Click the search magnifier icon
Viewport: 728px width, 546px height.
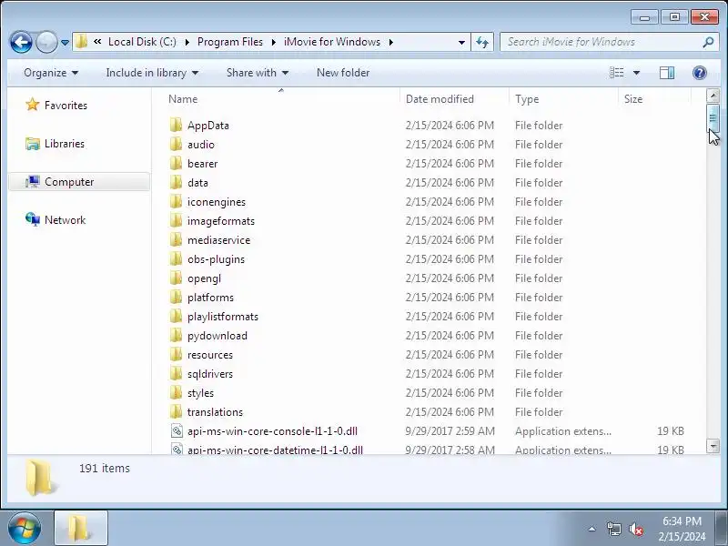tap(708, 42)
